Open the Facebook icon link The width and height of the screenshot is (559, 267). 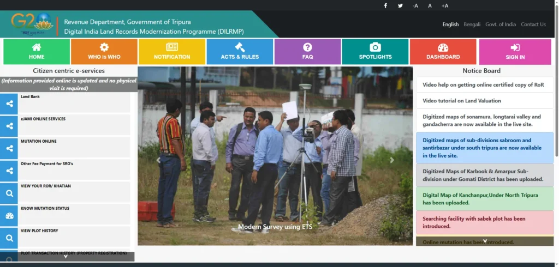pos(385,5)
